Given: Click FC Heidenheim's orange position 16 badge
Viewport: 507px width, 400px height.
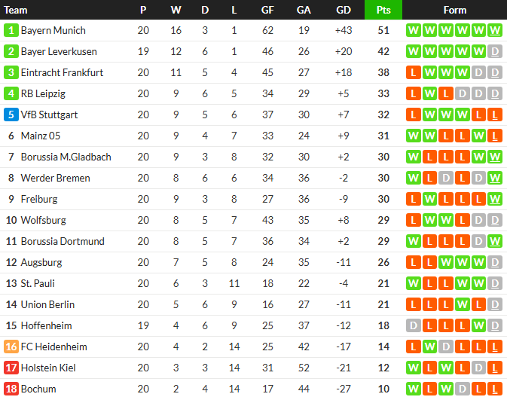Looking at the screenshot, I should click(11, 347).
